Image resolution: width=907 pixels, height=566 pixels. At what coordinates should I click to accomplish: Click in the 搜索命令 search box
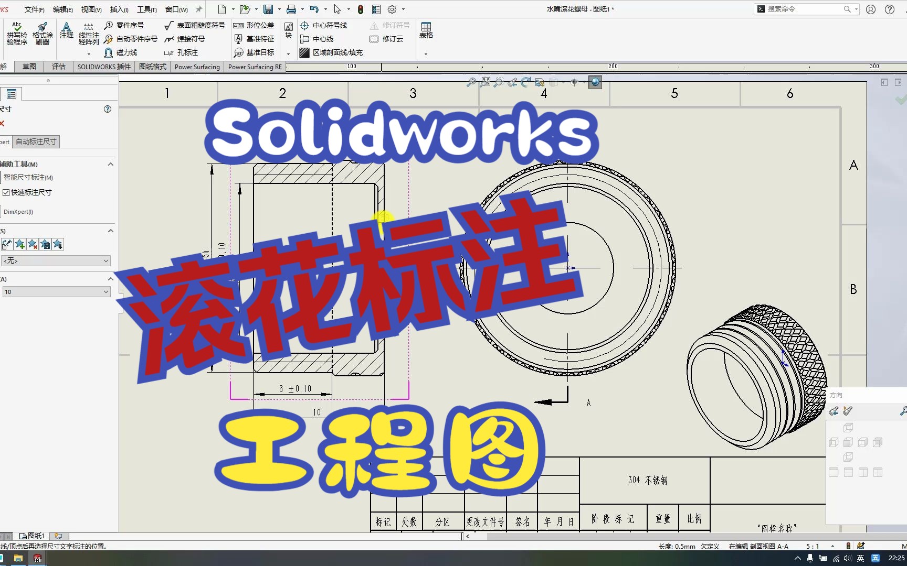(x=806, y=9)
